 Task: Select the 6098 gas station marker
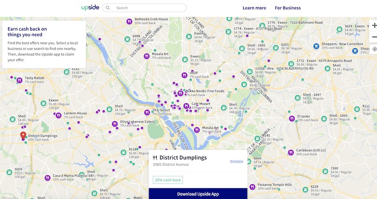coord(127,39)
